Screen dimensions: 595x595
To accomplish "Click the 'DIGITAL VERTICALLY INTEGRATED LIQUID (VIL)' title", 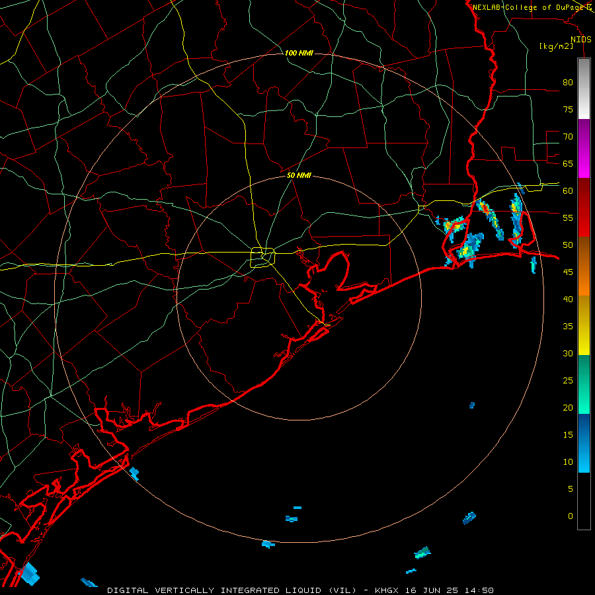I will click(x=233, y=590).
